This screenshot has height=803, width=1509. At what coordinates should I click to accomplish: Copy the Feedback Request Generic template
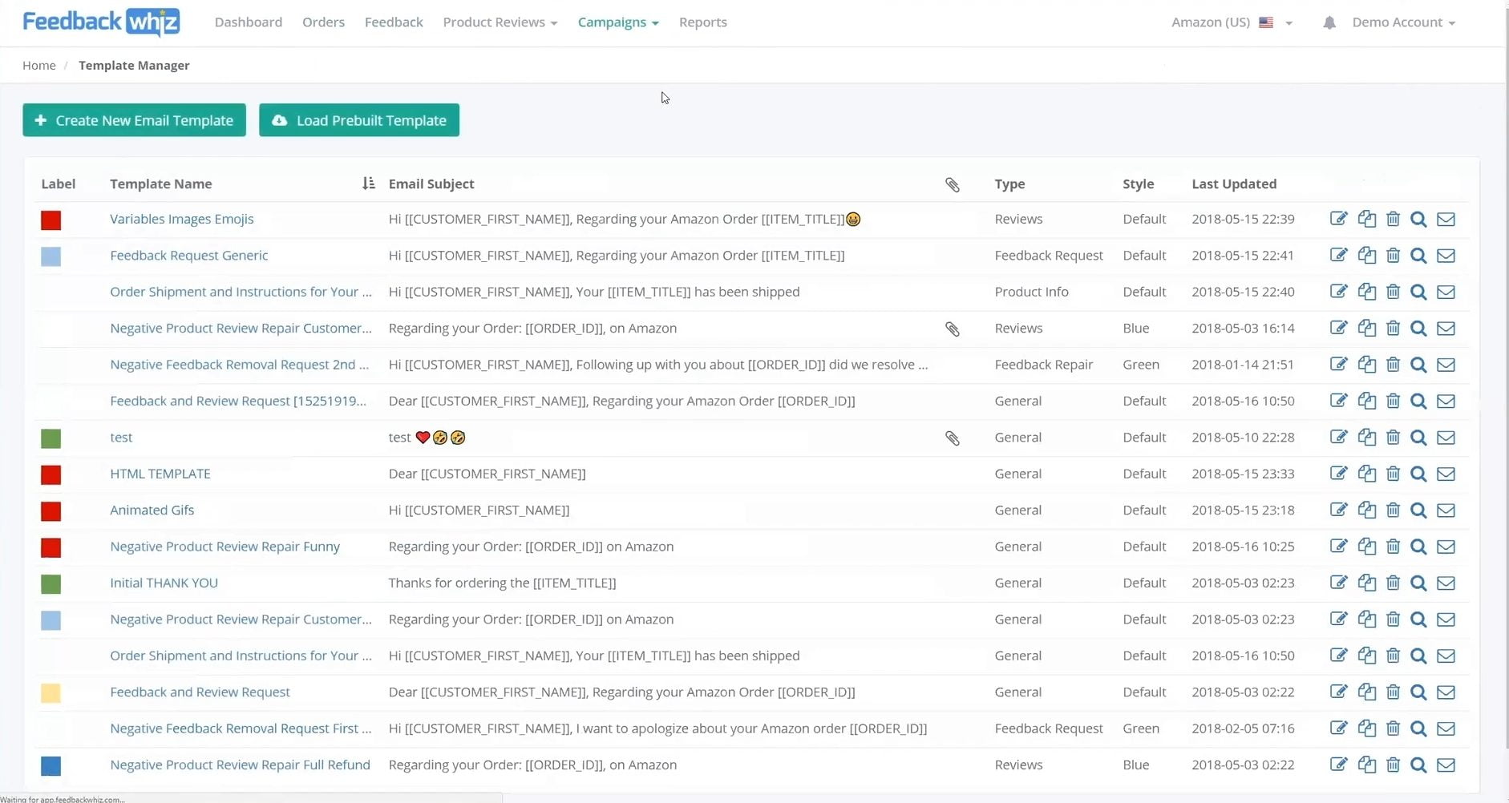1366,256
